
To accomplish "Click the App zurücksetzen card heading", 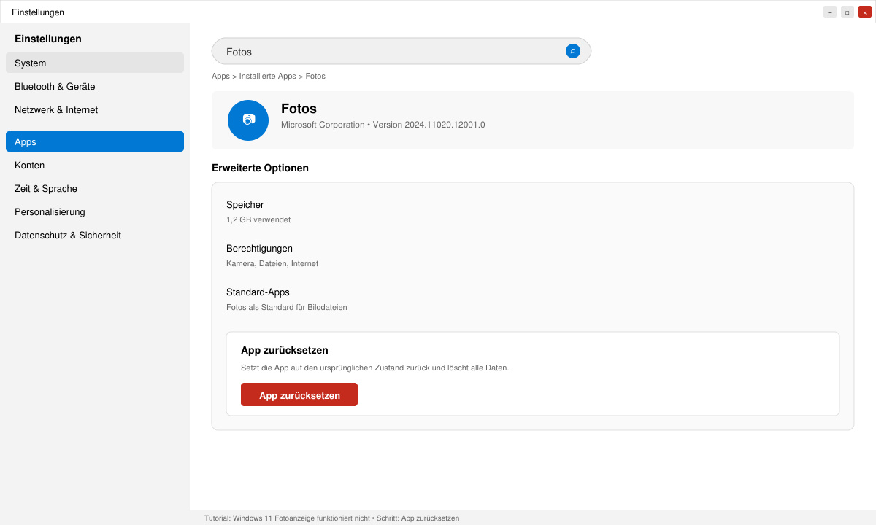I will (x=285, y=350).
